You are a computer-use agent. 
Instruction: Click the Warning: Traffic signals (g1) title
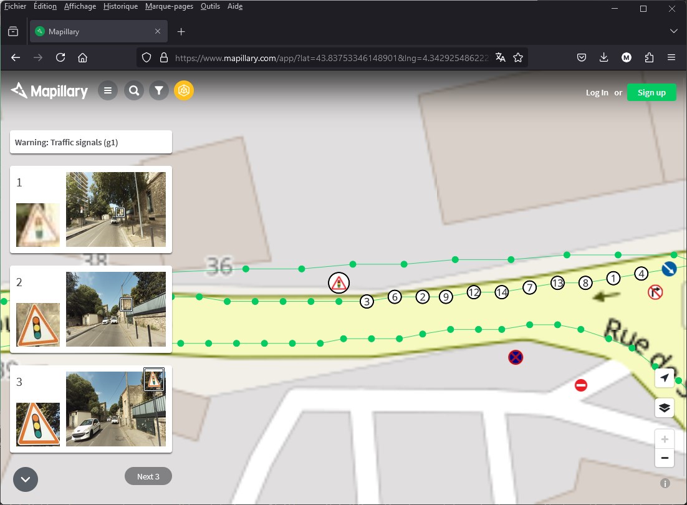pyautogui.click(x=66, y=142)
